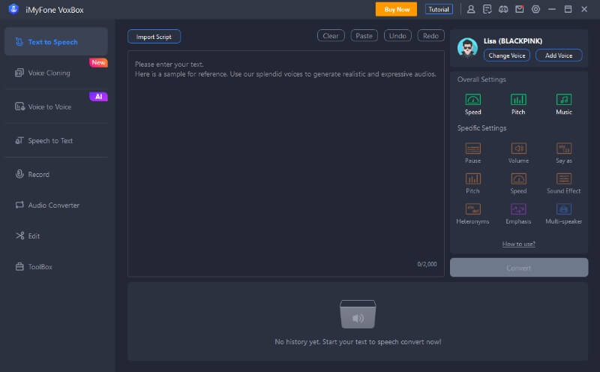The height and width of the screenshot is (372, 600).
Task: Click the Overall Settings heading
Action: (481, 79)
